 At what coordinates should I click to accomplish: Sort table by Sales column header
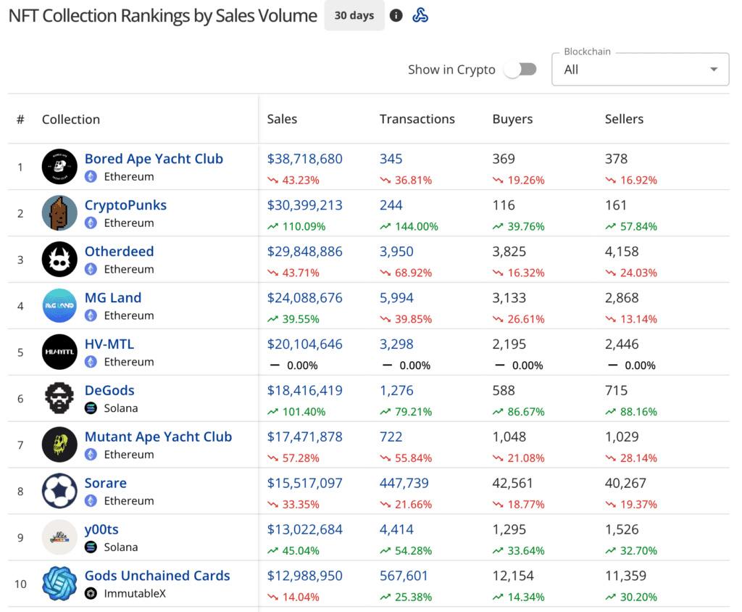[x=282, y=119]
